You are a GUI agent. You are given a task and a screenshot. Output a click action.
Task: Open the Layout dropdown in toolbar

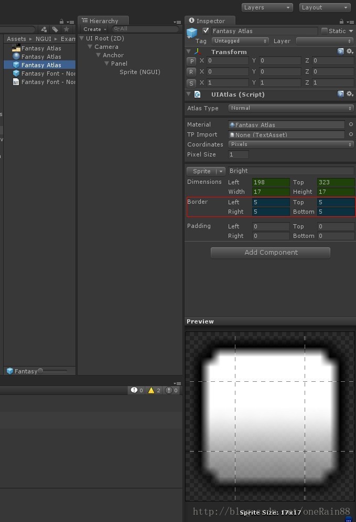325,7
